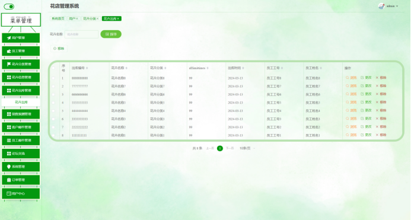Viewport: 411px width, 220px height.
Task: Click the red X delete icon in row 8
Action: point(377,135)
